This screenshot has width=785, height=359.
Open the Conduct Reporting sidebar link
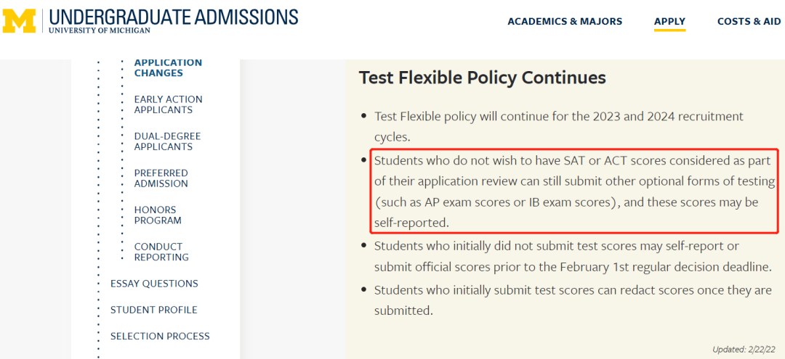tap(161, 252)
